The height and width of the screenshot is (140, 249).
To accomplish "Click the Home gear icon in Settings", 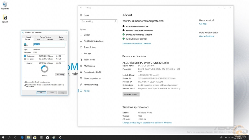I will [81, 15].
